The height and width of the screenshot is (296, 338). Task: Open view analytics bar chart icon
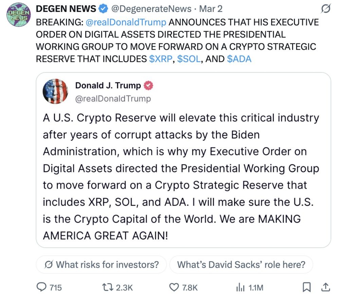(240, 287)
